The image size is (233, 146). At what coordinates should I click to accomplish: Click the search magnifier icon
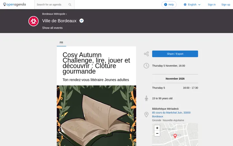point(70,5)
